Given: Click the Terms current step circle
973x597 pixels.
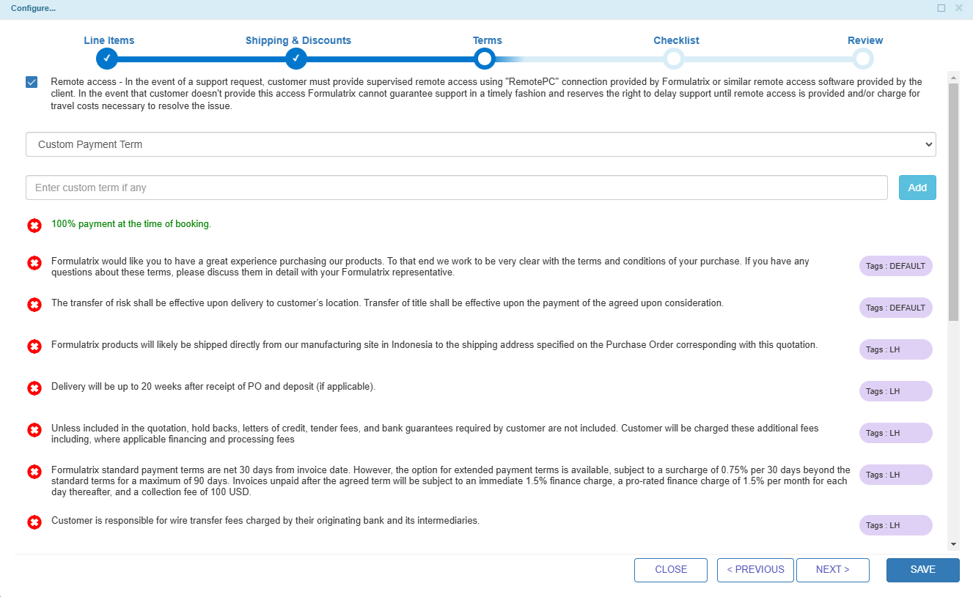Looking at the screenshot, I should tap(484, 59).
